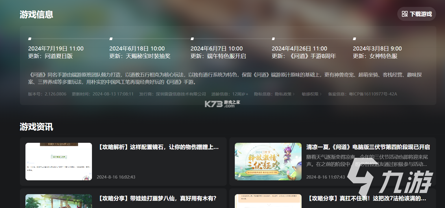Click update text 问道夏日版
445x208 pixels.
(x=59, y=56)
